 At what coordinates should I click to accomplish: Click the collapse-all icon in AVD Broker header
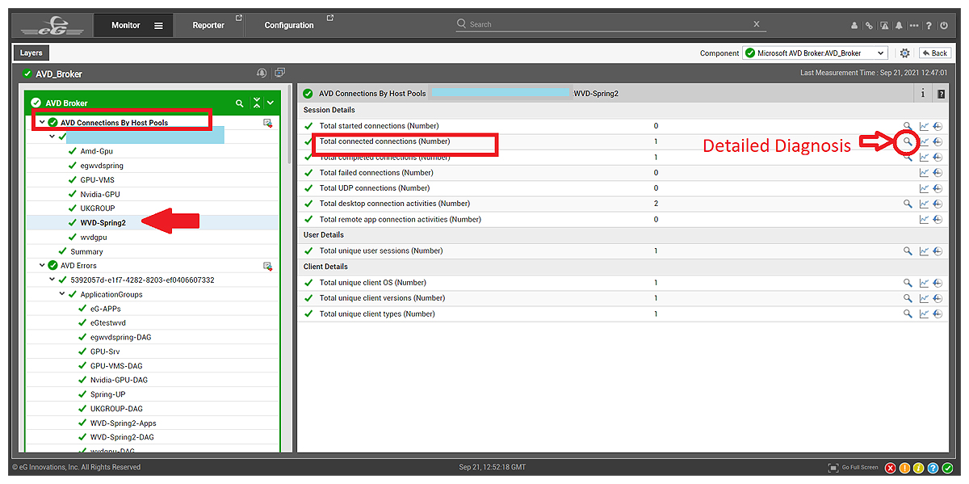257,103
